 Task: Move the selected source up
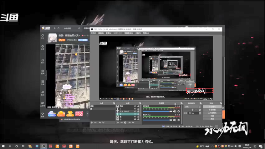coord(130,123)
